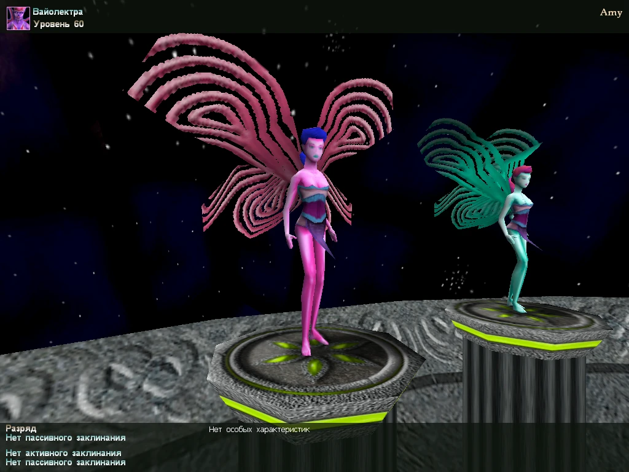Click the Уровень 60 level label
The height and width of the screenshot is (472, 629).
coord(58,24)
